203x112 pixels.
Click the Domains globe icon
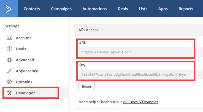(9, 82)
